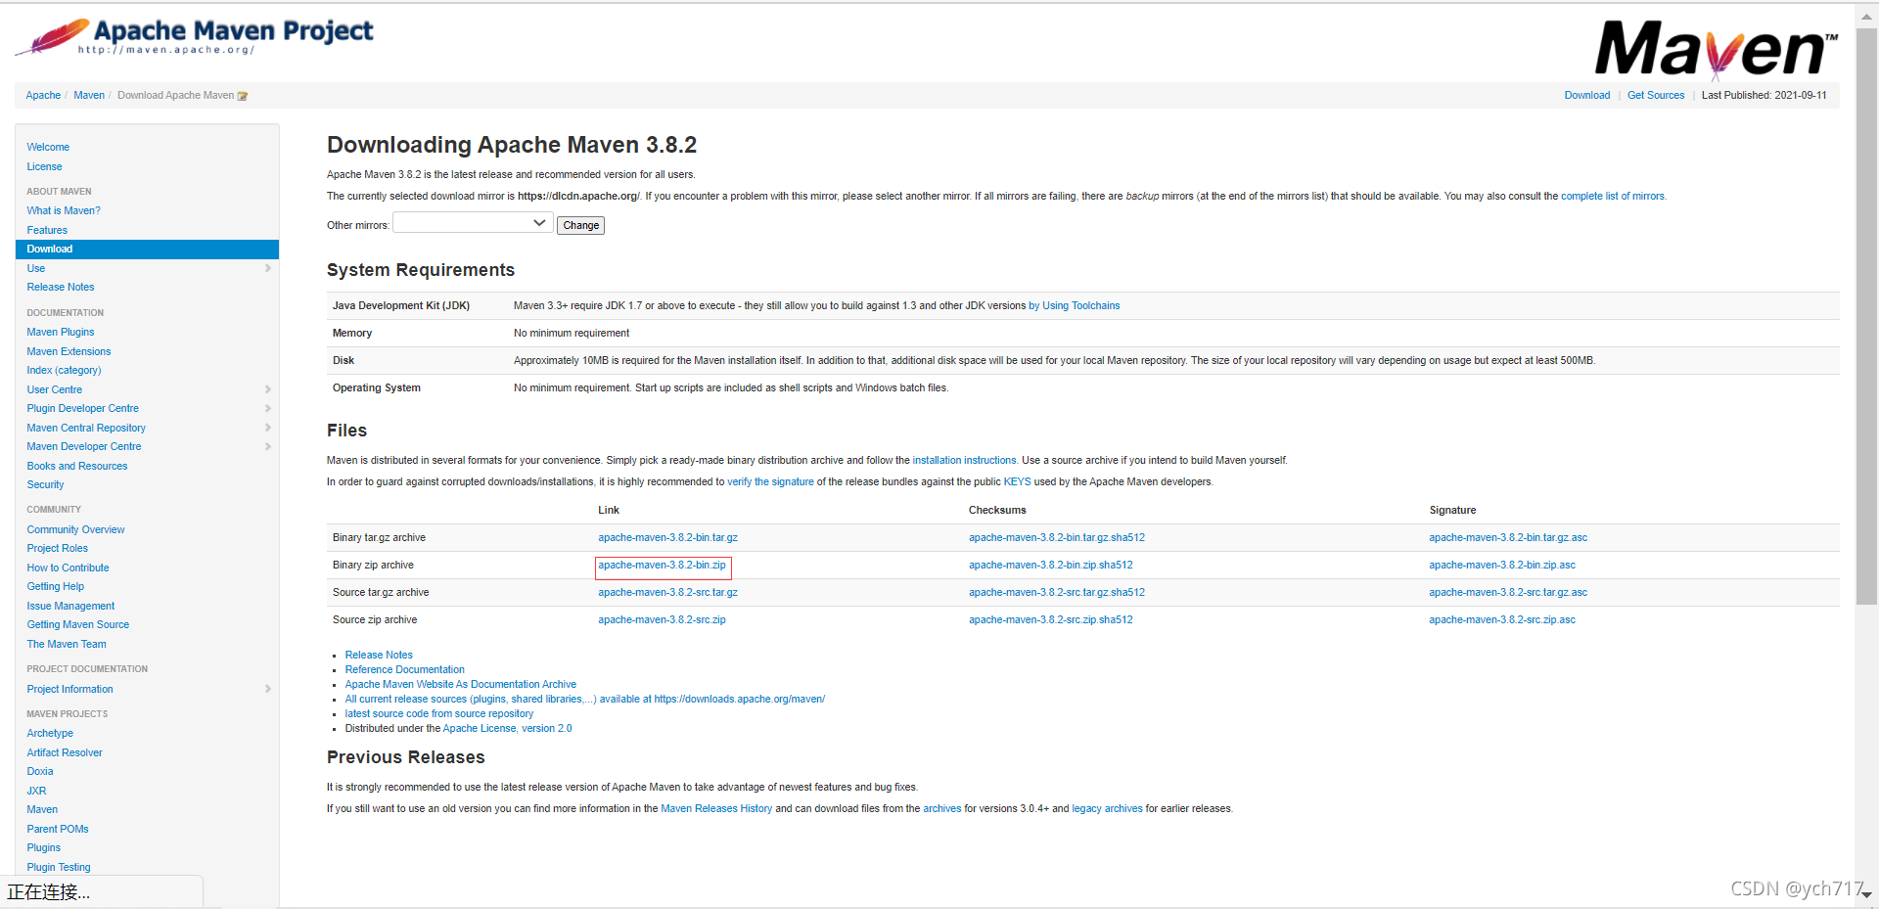Open the Welcome sidebar link
Viewport: 1879px width, 909px height.
click(x=48, y=147)
